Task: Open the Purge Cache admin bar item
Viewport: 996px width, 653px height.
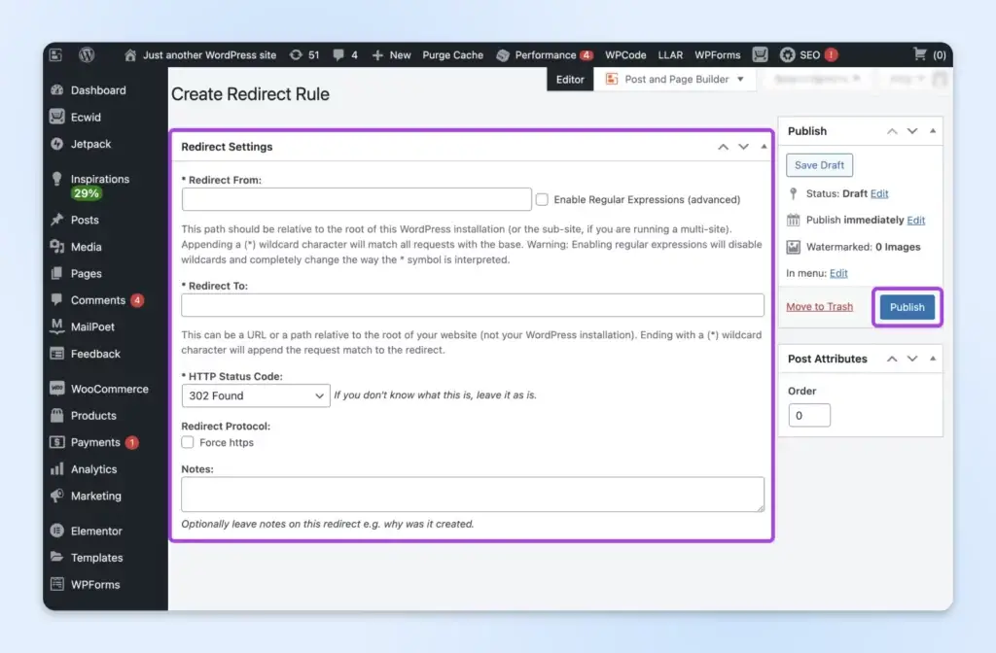Action: [452, 55]
